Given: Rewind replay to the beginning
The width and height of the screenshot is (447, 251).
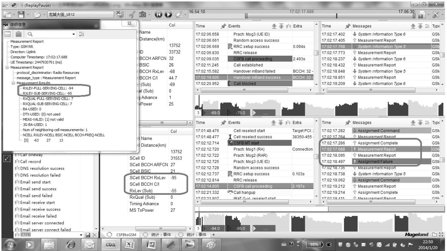Looking at the screenshot, I should tap(158, 14).
